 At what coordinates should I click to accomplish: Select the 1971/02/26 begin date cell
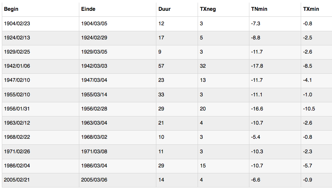tap(41, 151)
